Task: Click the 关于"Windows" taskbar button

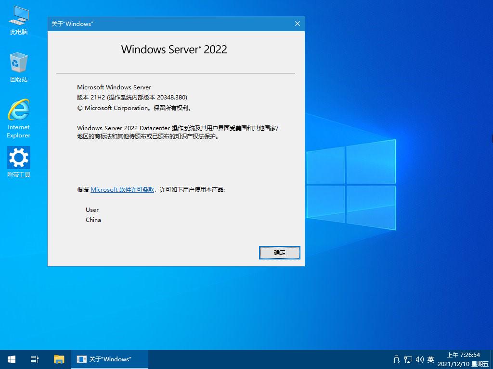Action: click(x=110, y=359)
